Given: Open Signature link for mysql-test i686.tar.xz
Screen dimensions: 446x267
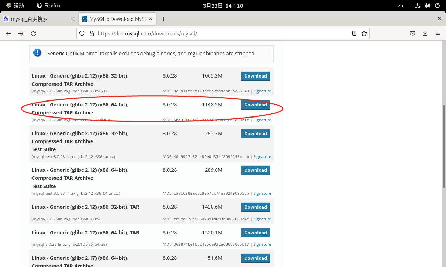Looking at the screenshot, I should (262, 157).
